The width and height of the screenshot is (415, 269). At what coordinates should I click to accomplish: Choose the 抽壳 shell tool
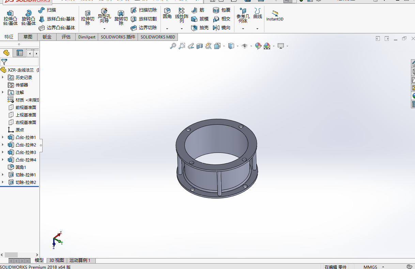tap(200, 28)
